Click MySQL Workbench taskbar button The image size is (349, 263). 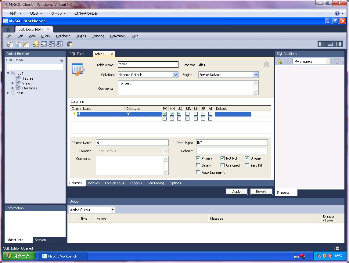click(x=63, y=256)
